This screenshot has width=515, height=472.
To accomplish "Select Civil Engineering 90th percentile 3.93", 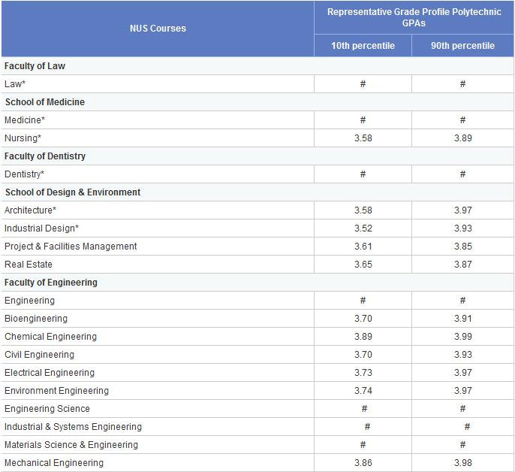I will coord(462,355).
